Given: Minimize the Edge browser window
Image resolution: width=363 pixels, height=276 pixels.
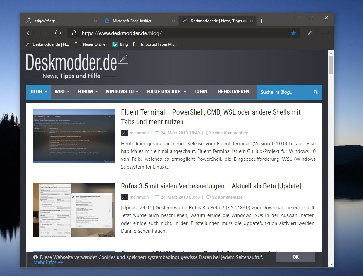Looking at the screenshot, I should coord(296,18).
